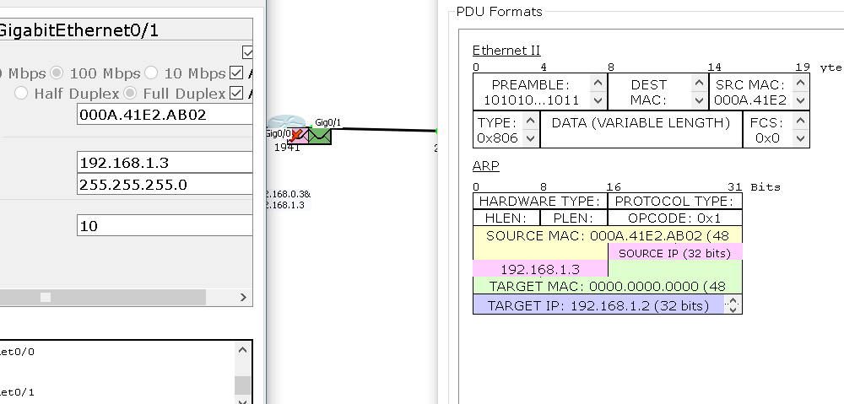This screenshot has height=404, width=844.
Task: Click the MAC address field 000A.41E2.AB02
Action: tap(165, 115)
